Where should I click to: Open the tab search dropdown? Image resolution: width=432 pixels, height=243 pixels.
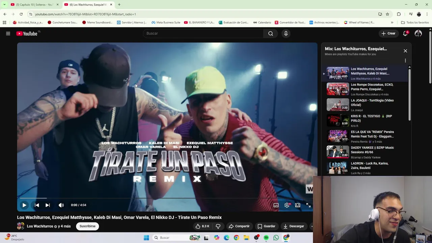4,4
